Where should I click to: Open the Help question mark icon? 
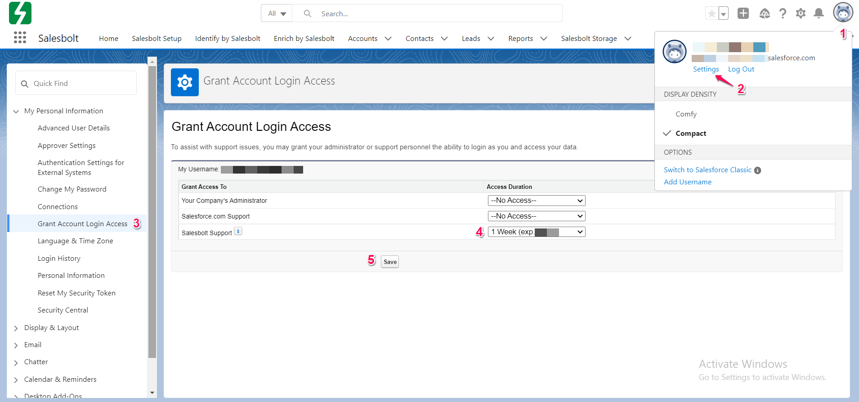(x=783, y=13)
